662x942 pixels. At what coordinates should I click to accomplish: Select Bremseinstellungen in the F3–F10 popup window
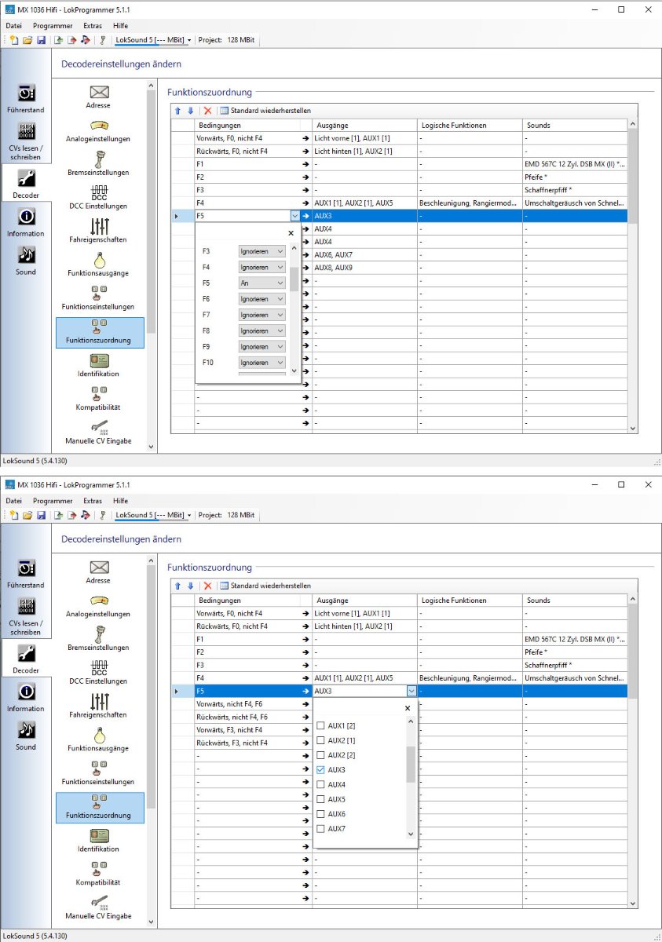99,165
